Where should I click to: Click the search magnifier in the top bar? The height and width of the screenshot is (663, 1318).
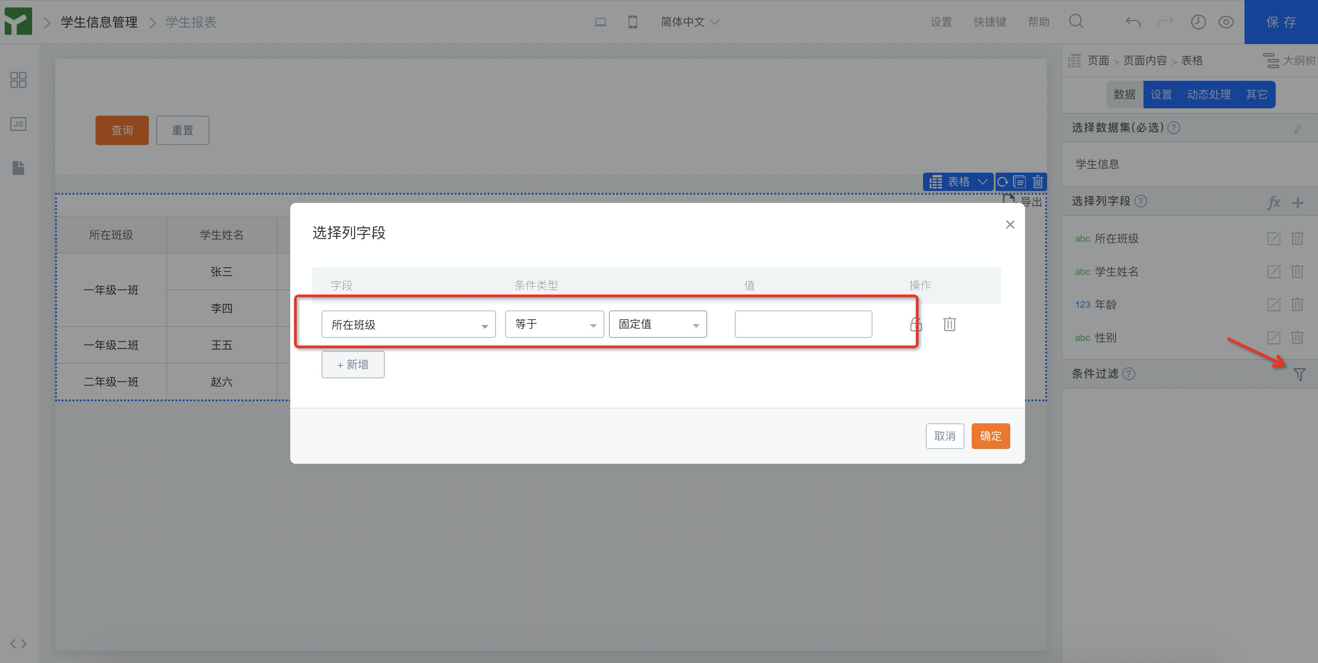(x=1076, y=22)
